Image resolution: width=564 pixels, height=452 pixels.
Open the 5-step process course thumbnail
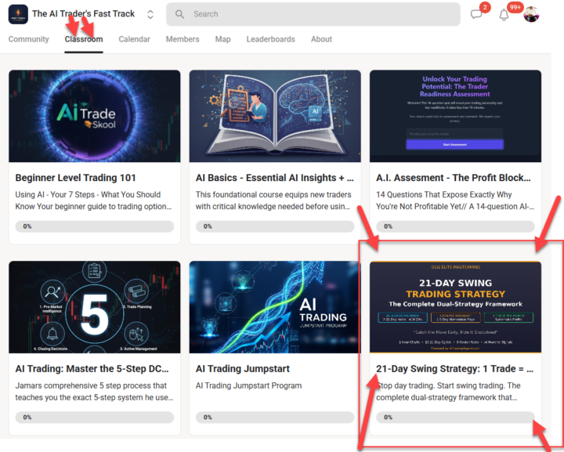coord(95,307)
